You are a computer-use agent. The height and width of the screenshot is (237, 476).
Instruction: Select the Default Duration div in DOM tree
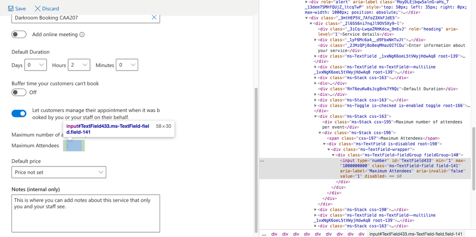coord(387,89)
